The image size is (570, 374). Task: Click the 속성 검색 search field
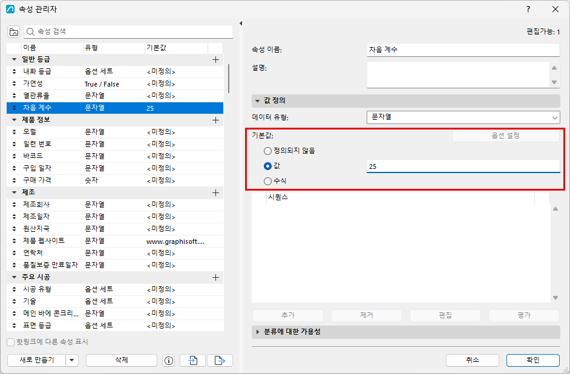pos(128,32)
